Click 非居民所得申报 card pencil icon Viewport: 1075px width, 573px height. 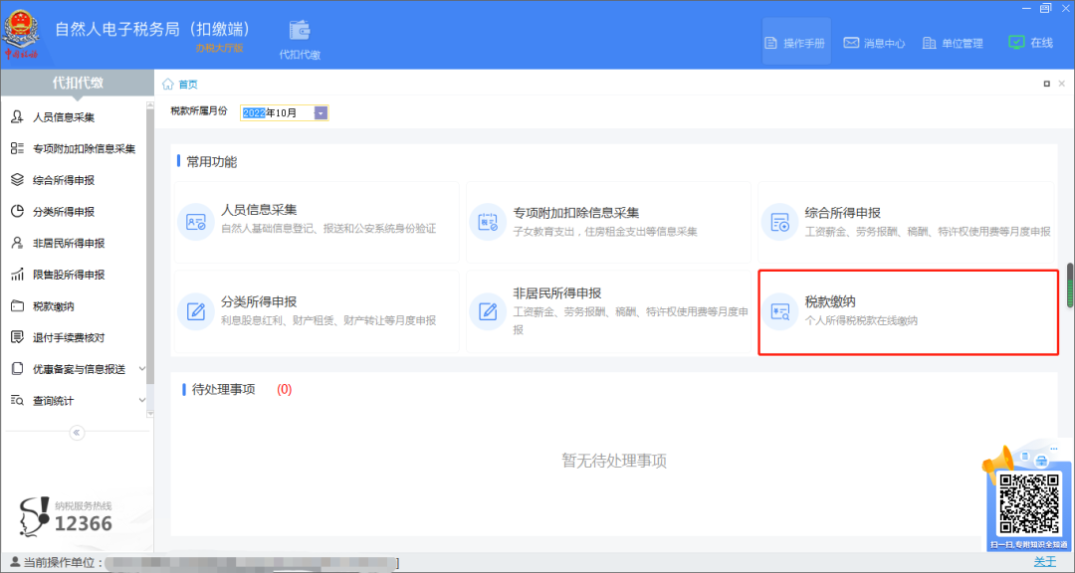coord(488,311)
